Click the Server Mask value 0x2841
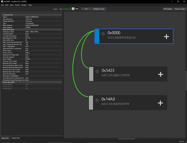The width and height of the screenshot is (187, 143). [x=28, y=59]
